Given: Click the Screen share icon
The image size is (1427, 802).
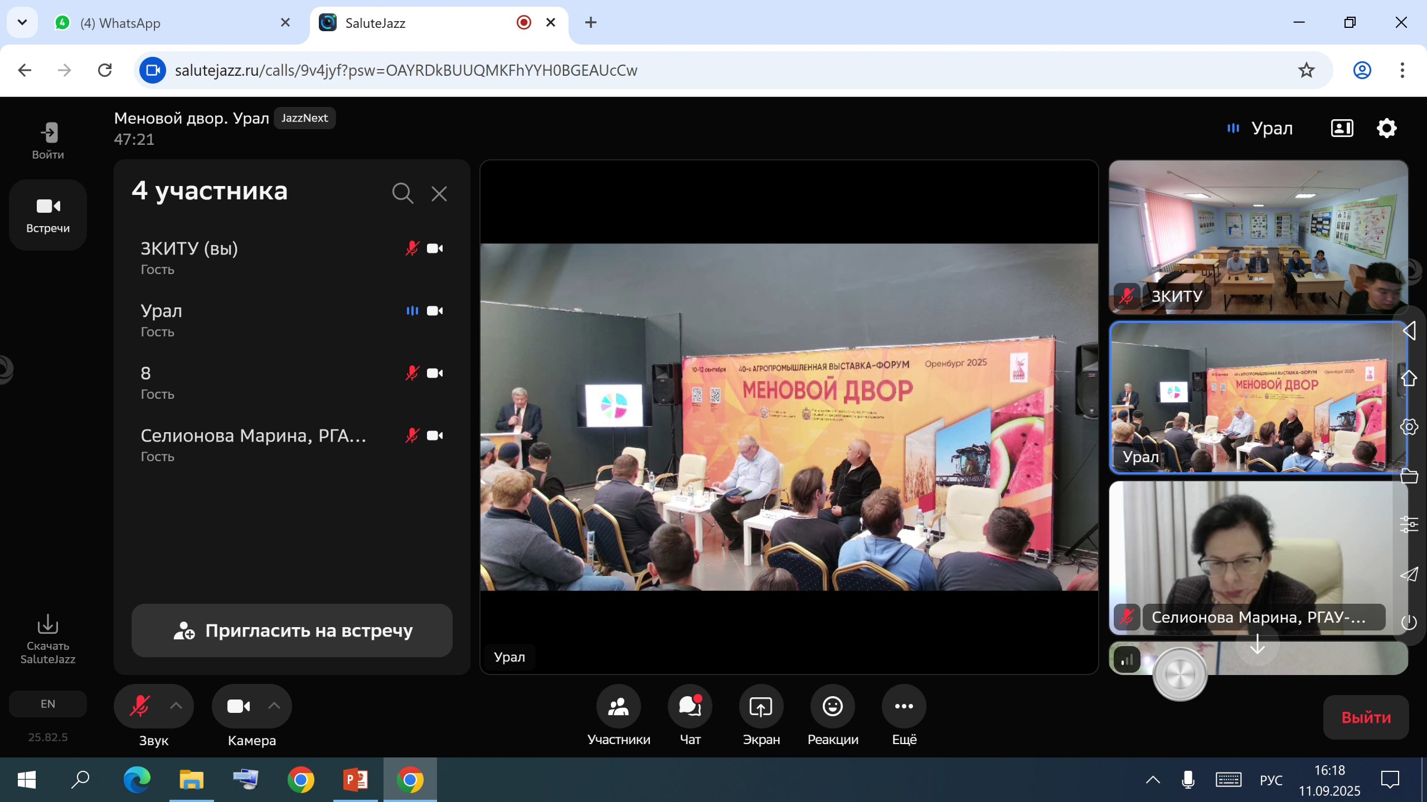Looking at the screenshot, I should (761, 706).
